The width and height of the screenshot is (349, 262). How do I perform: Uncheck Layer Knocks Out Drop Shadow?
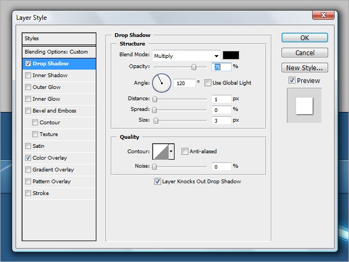(157, 181)
